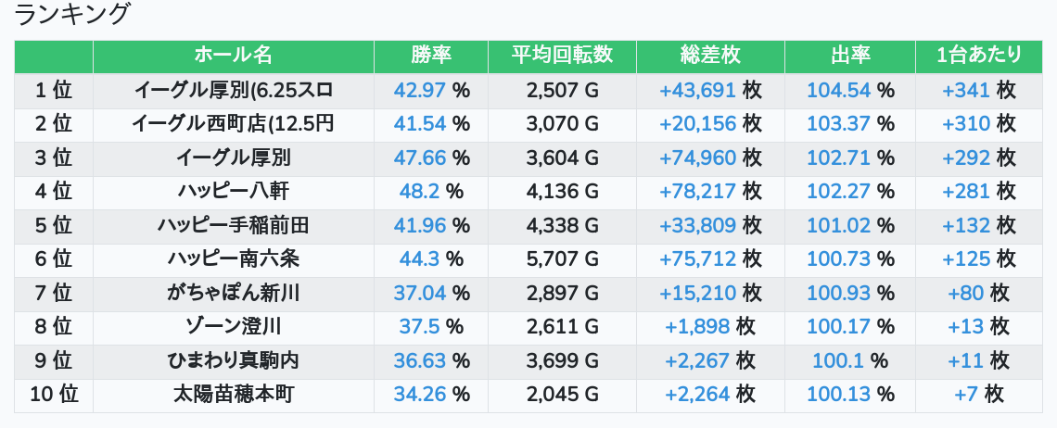Click the ハッピー八軒 hall name

coord(233,192)
